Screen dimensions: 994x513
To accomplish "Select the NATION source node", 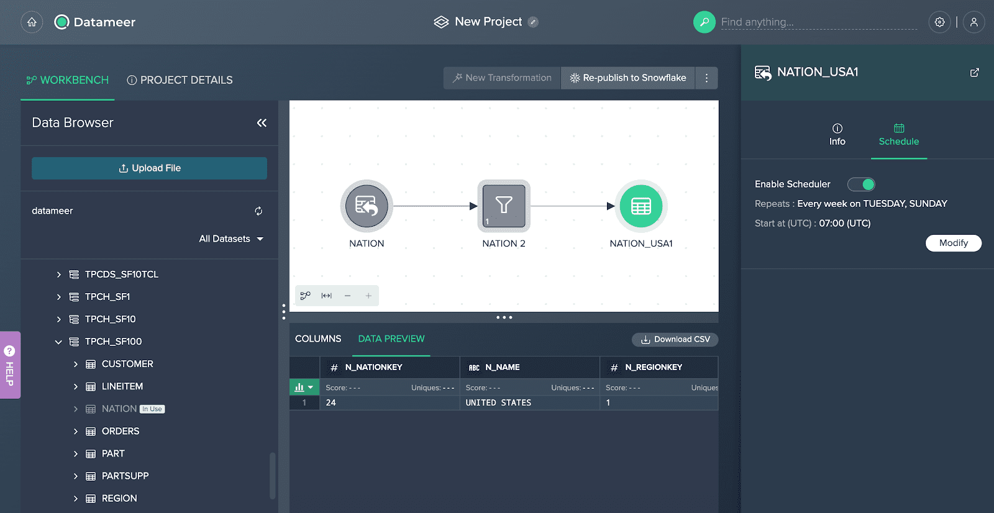I will point(367,206).
